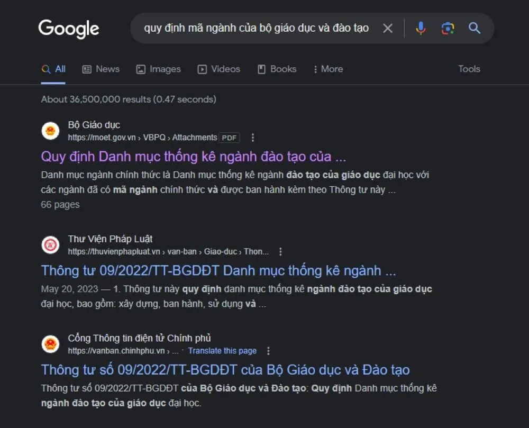Click the thuvienphapluat.vn URL breadcrumb
Screen dimensions: 529x428
tap(168, 252)
